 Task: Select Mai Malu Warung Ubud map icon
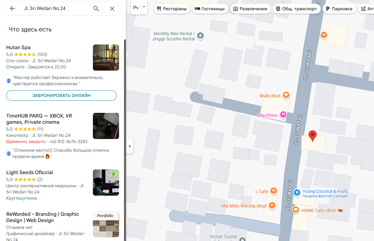click(272, 206)
